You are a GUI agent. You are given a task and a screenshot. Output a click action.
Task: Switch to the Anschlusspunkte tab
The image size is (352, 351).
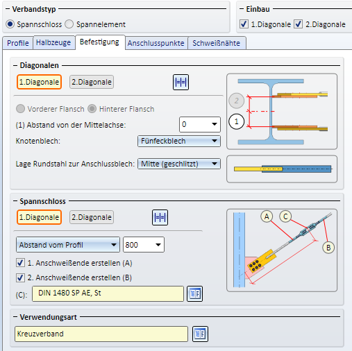click(156, 43)
